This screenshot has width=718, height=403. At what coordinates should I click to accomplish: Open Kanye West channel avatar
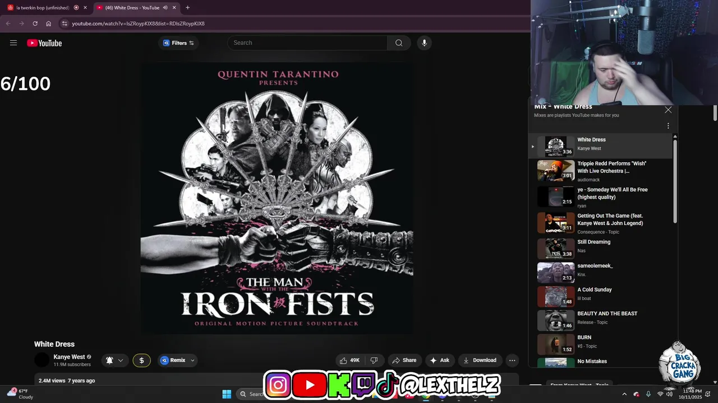coord(42,360)
